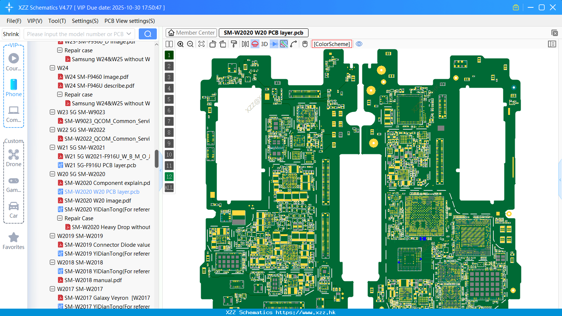
Task: Click the model number search field
Action: point(75,34)
